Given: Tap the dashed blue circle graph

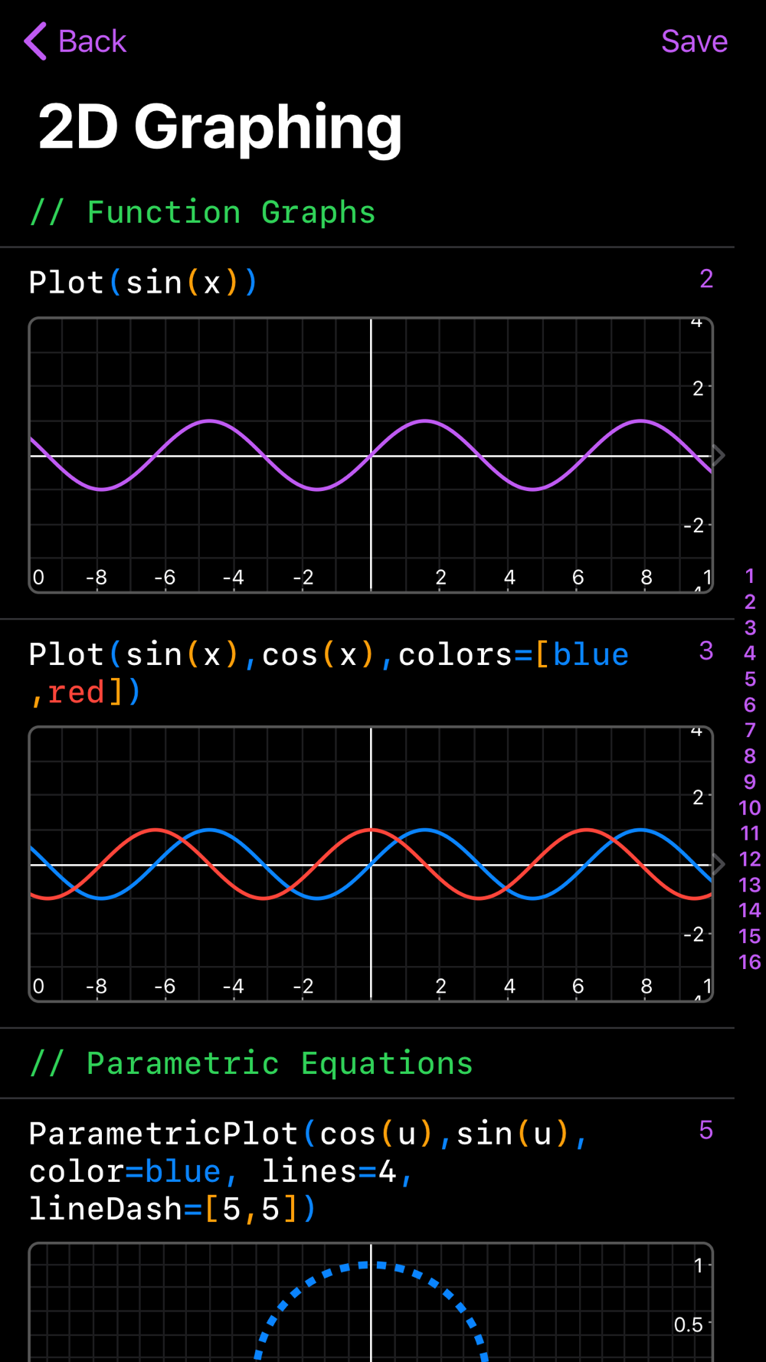Looking at the screenshot, I should (x=371, y=1302).
